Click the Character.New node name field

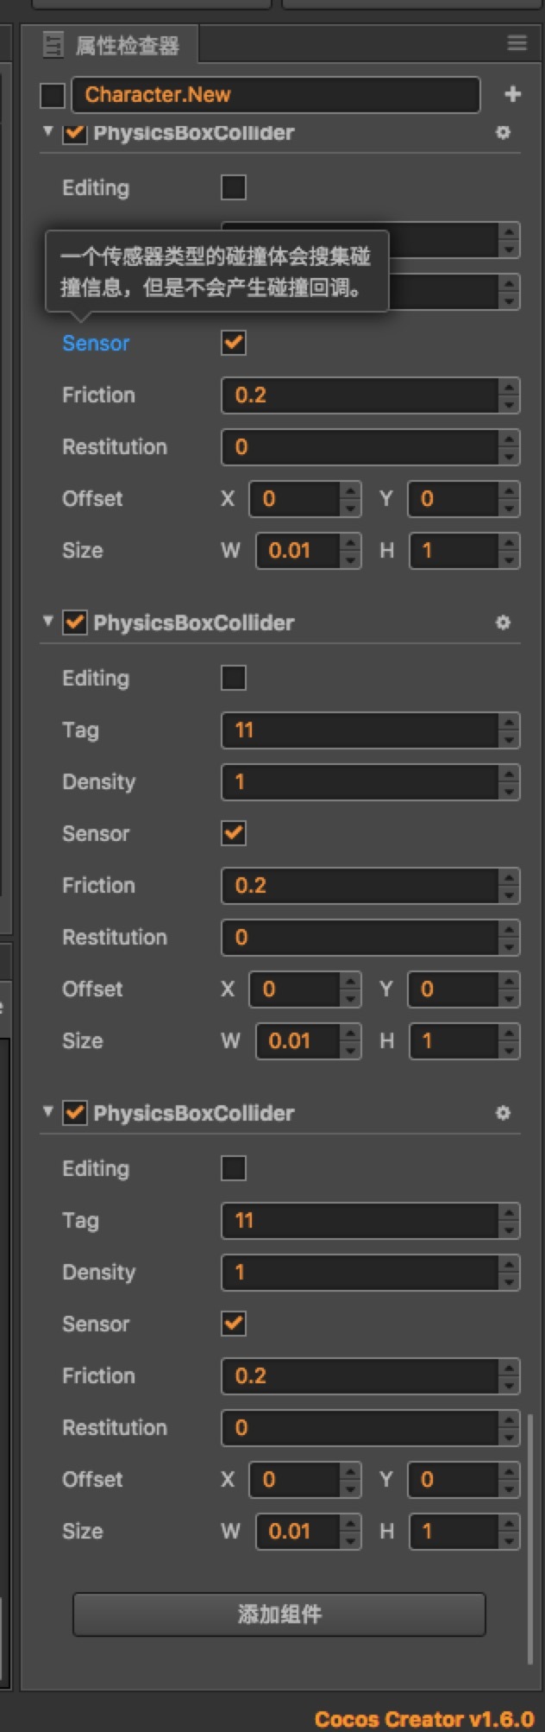[x=275, y=95]
